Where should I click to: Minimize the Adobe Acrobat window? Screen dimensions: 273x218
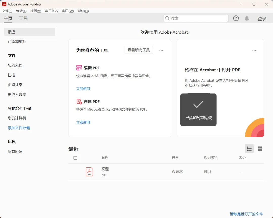click(x=241, y=4)
